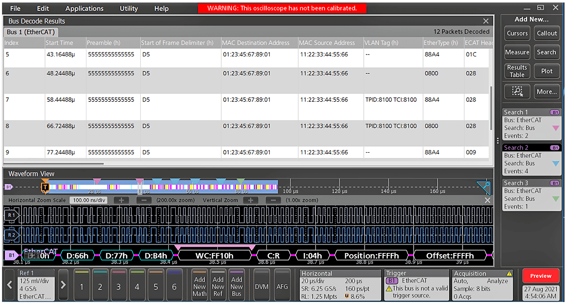Open the Results Table
Viewport: 566px width, 304px height.
(517, 71)
